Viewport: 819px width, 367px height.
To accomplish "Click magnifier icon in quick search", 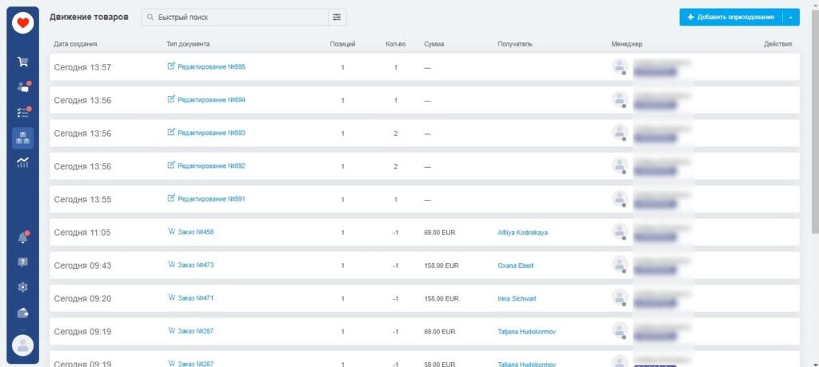I will [x=150, y=18].
